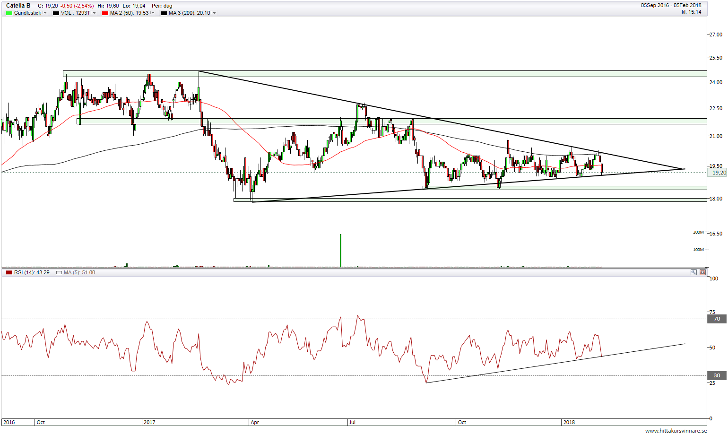Click the RSI 70 overbought level marker
This screenshot has width=728, height=435.
717,319
